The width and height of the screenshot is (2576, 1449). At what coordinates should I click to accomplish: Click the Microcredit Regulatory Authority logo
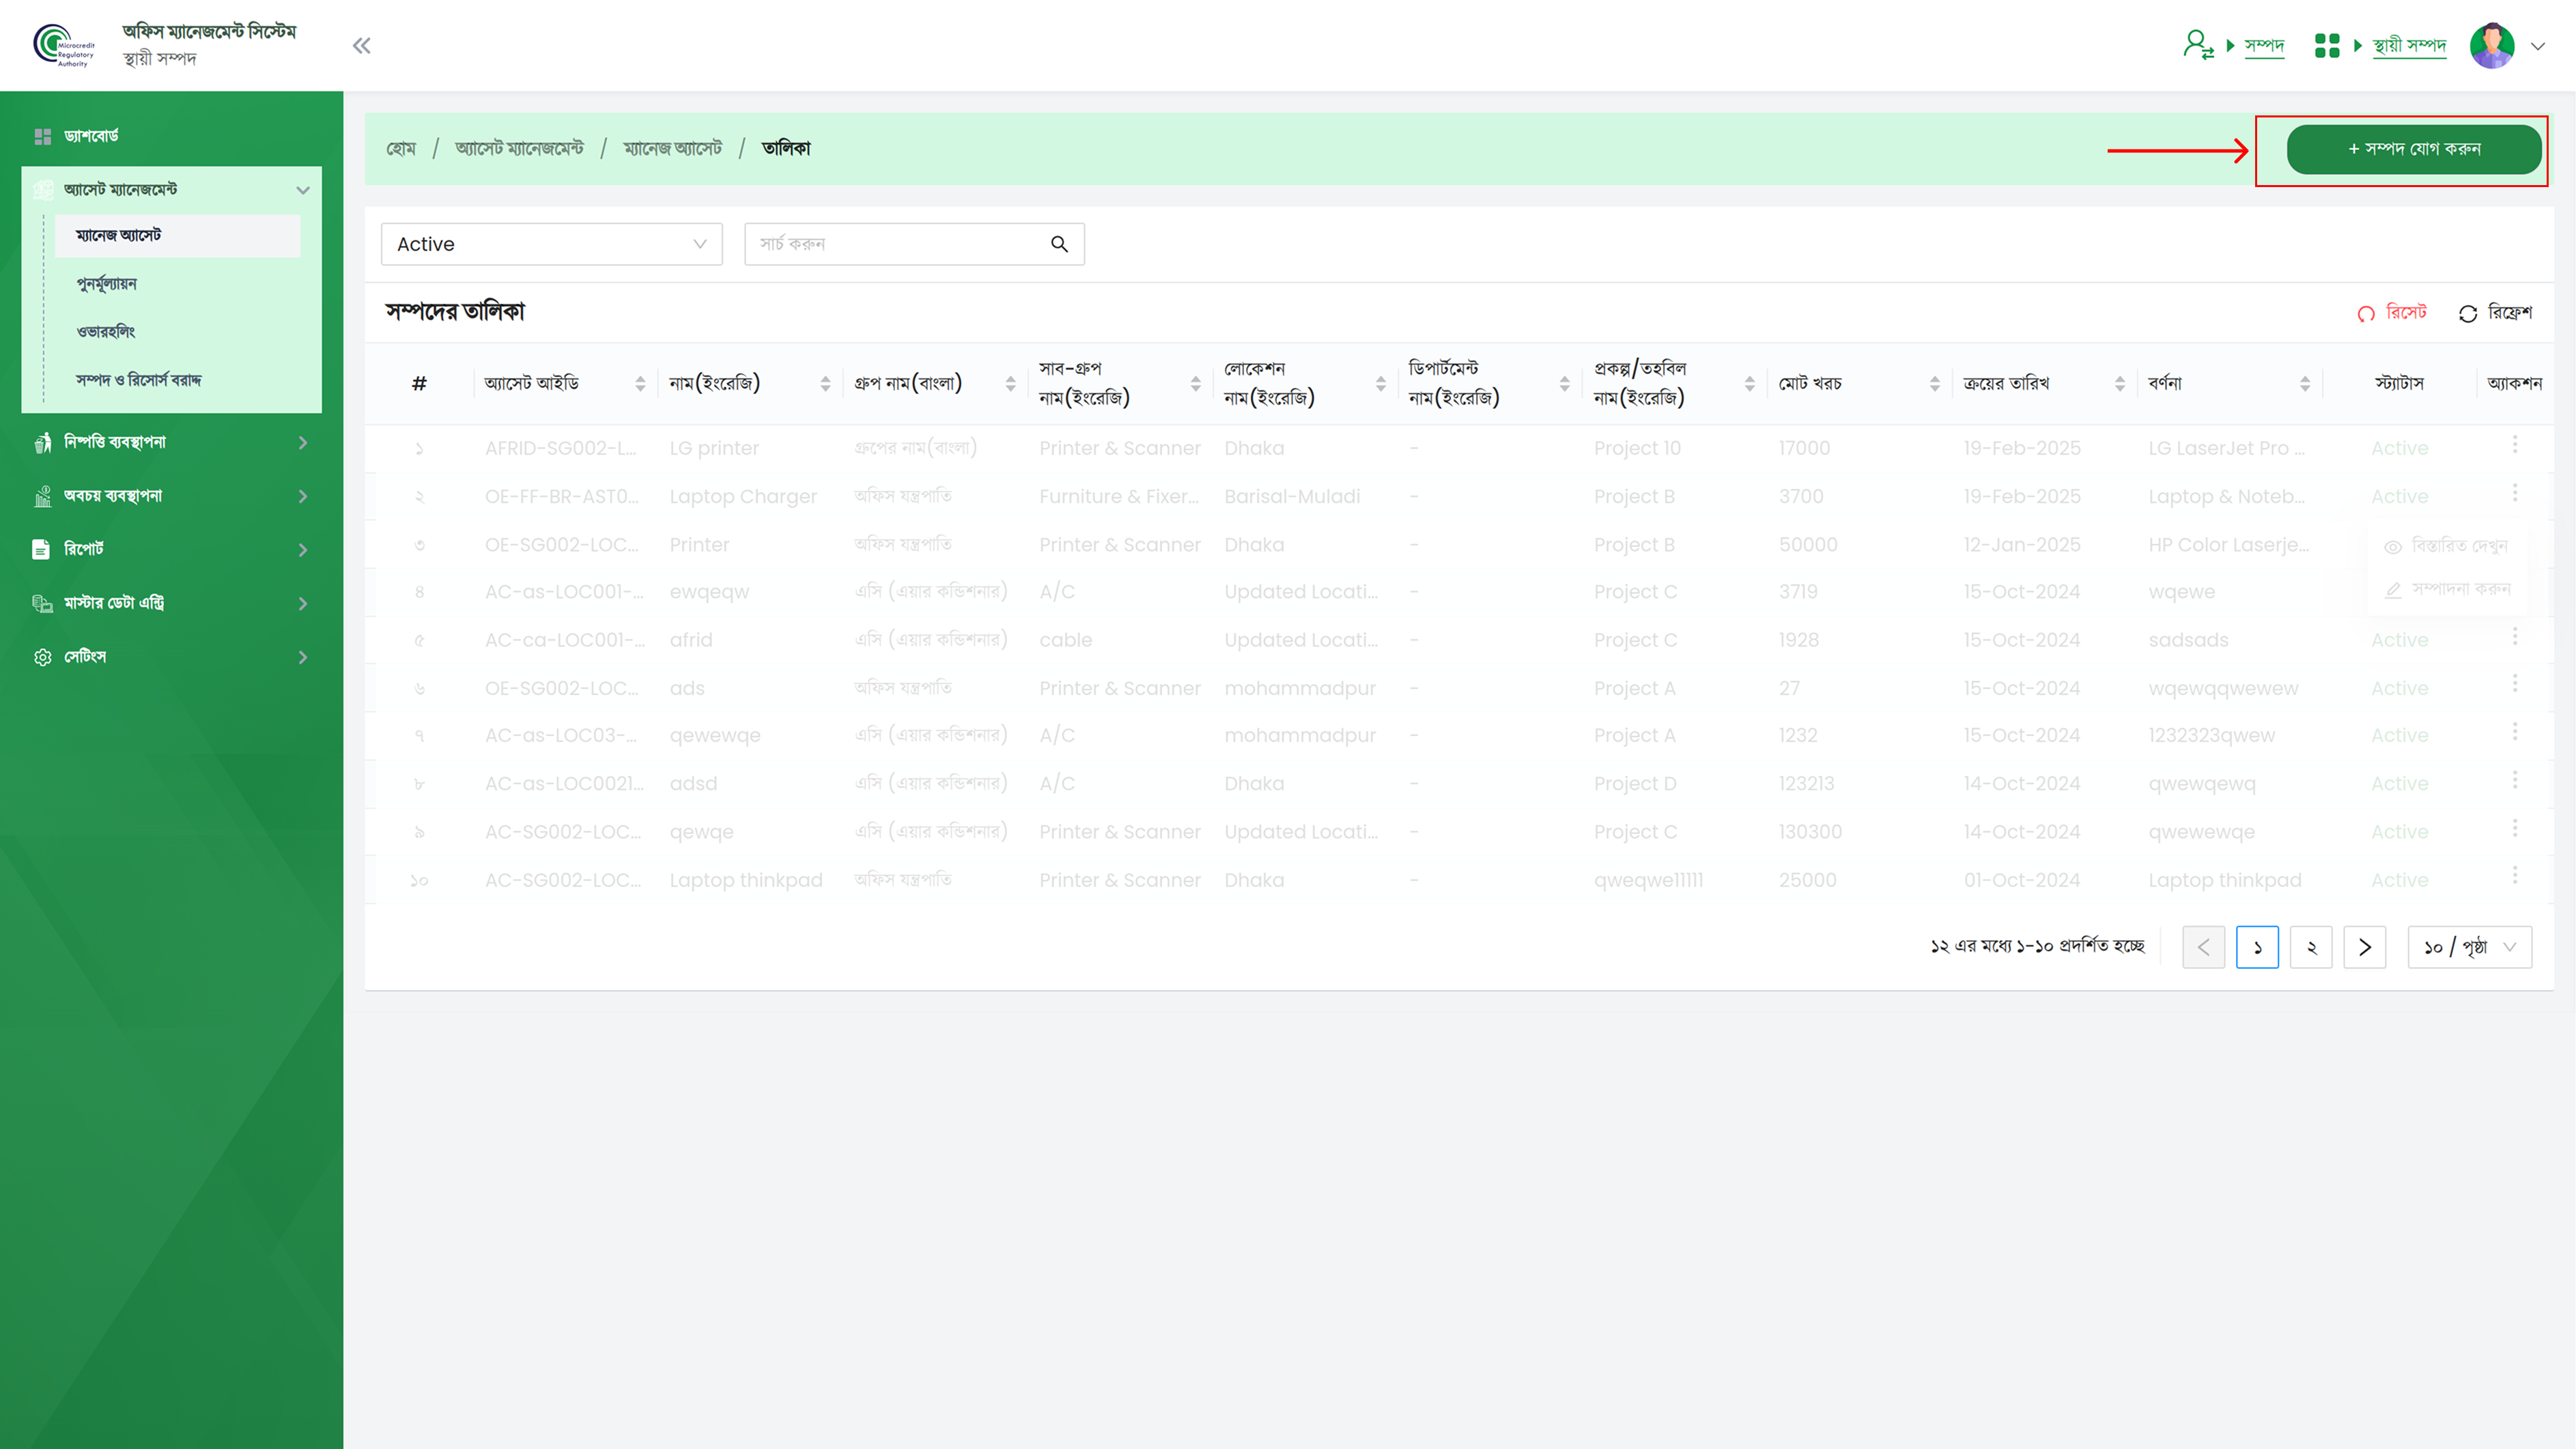point(65,45)
